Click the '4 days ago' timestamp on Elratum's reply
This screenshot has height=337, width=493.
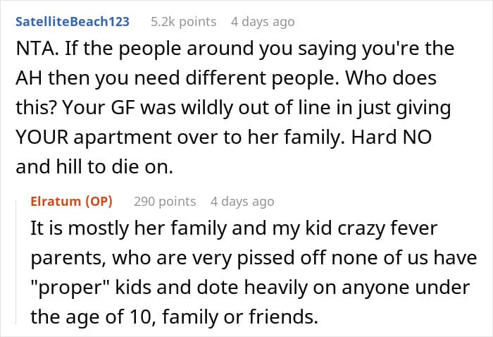(x=242, y=202)
